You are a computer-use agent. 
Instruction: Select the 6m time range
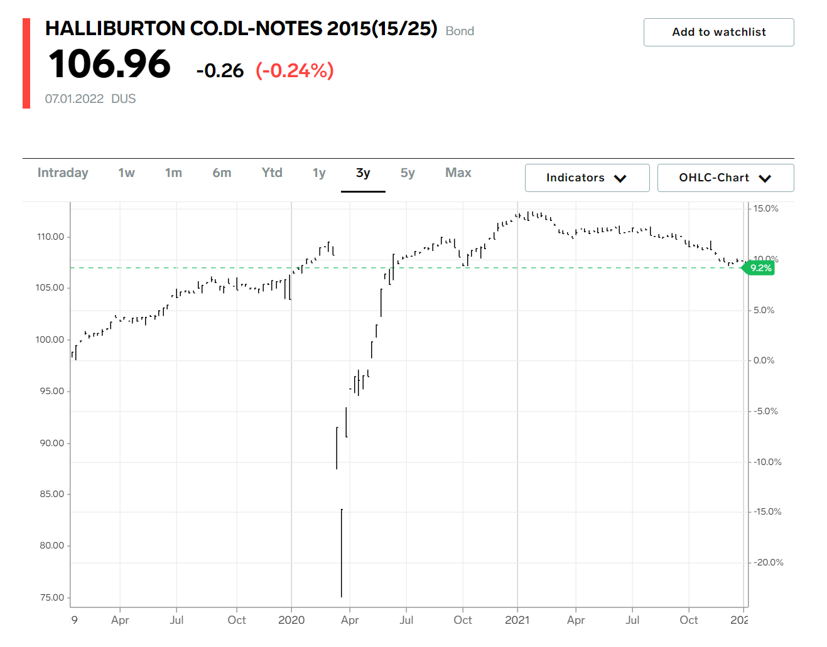click(222, 173)
